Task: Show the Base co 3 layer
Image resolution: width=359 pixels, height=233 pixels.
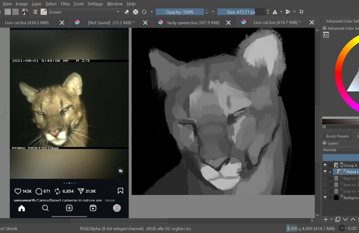Action: [x=325, y=178]
